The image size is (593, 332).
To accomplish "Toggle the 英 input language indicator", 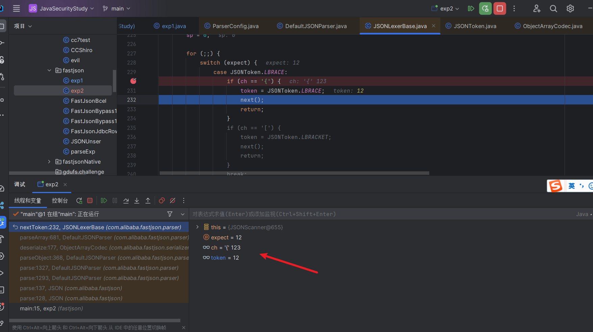I will (x=571, y=186).
